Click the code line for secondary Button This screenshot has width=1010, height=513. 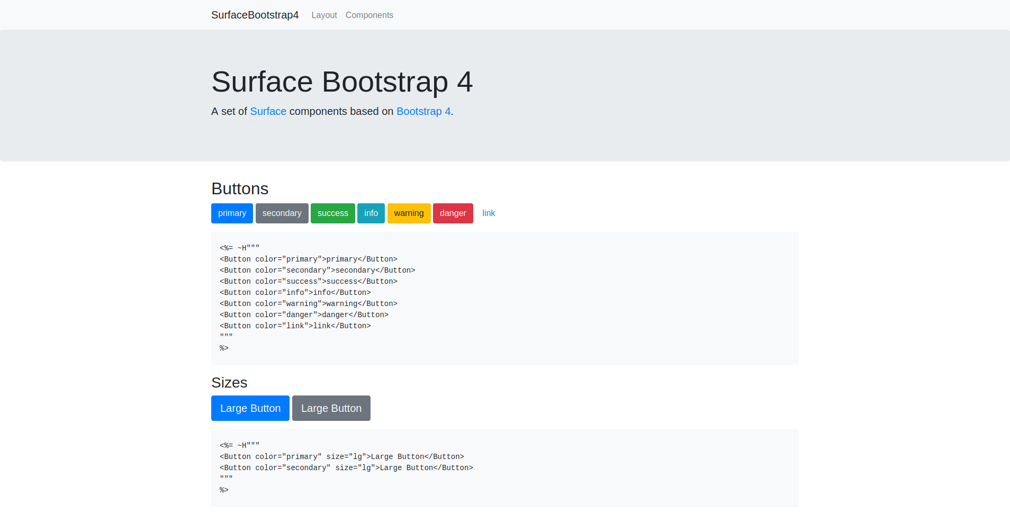tap(318, 270)
